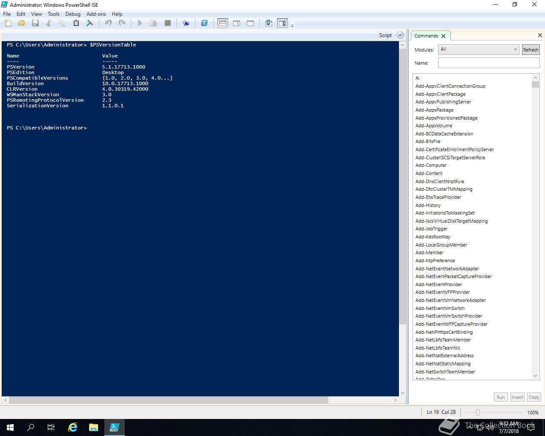Click the Refresh button in Commands

[531, 50]
